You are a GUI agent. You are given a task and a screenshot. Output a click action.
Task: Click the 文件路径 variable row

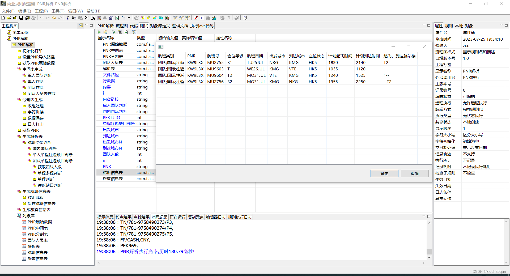click(x=111, y=75)
